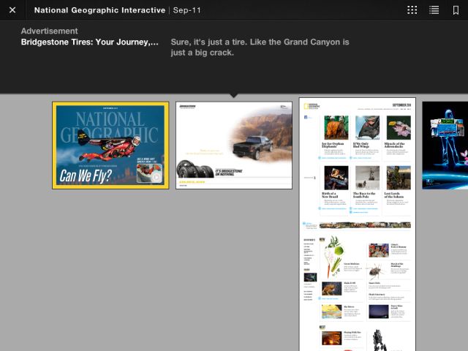The width and height of the screenshot is (468, 351).
Task: Open the table of contents list icon
Action: click(x=434, y=10)
